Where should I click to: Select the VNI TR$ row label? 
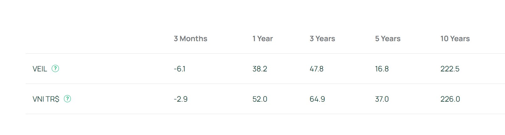click(46, 99)
